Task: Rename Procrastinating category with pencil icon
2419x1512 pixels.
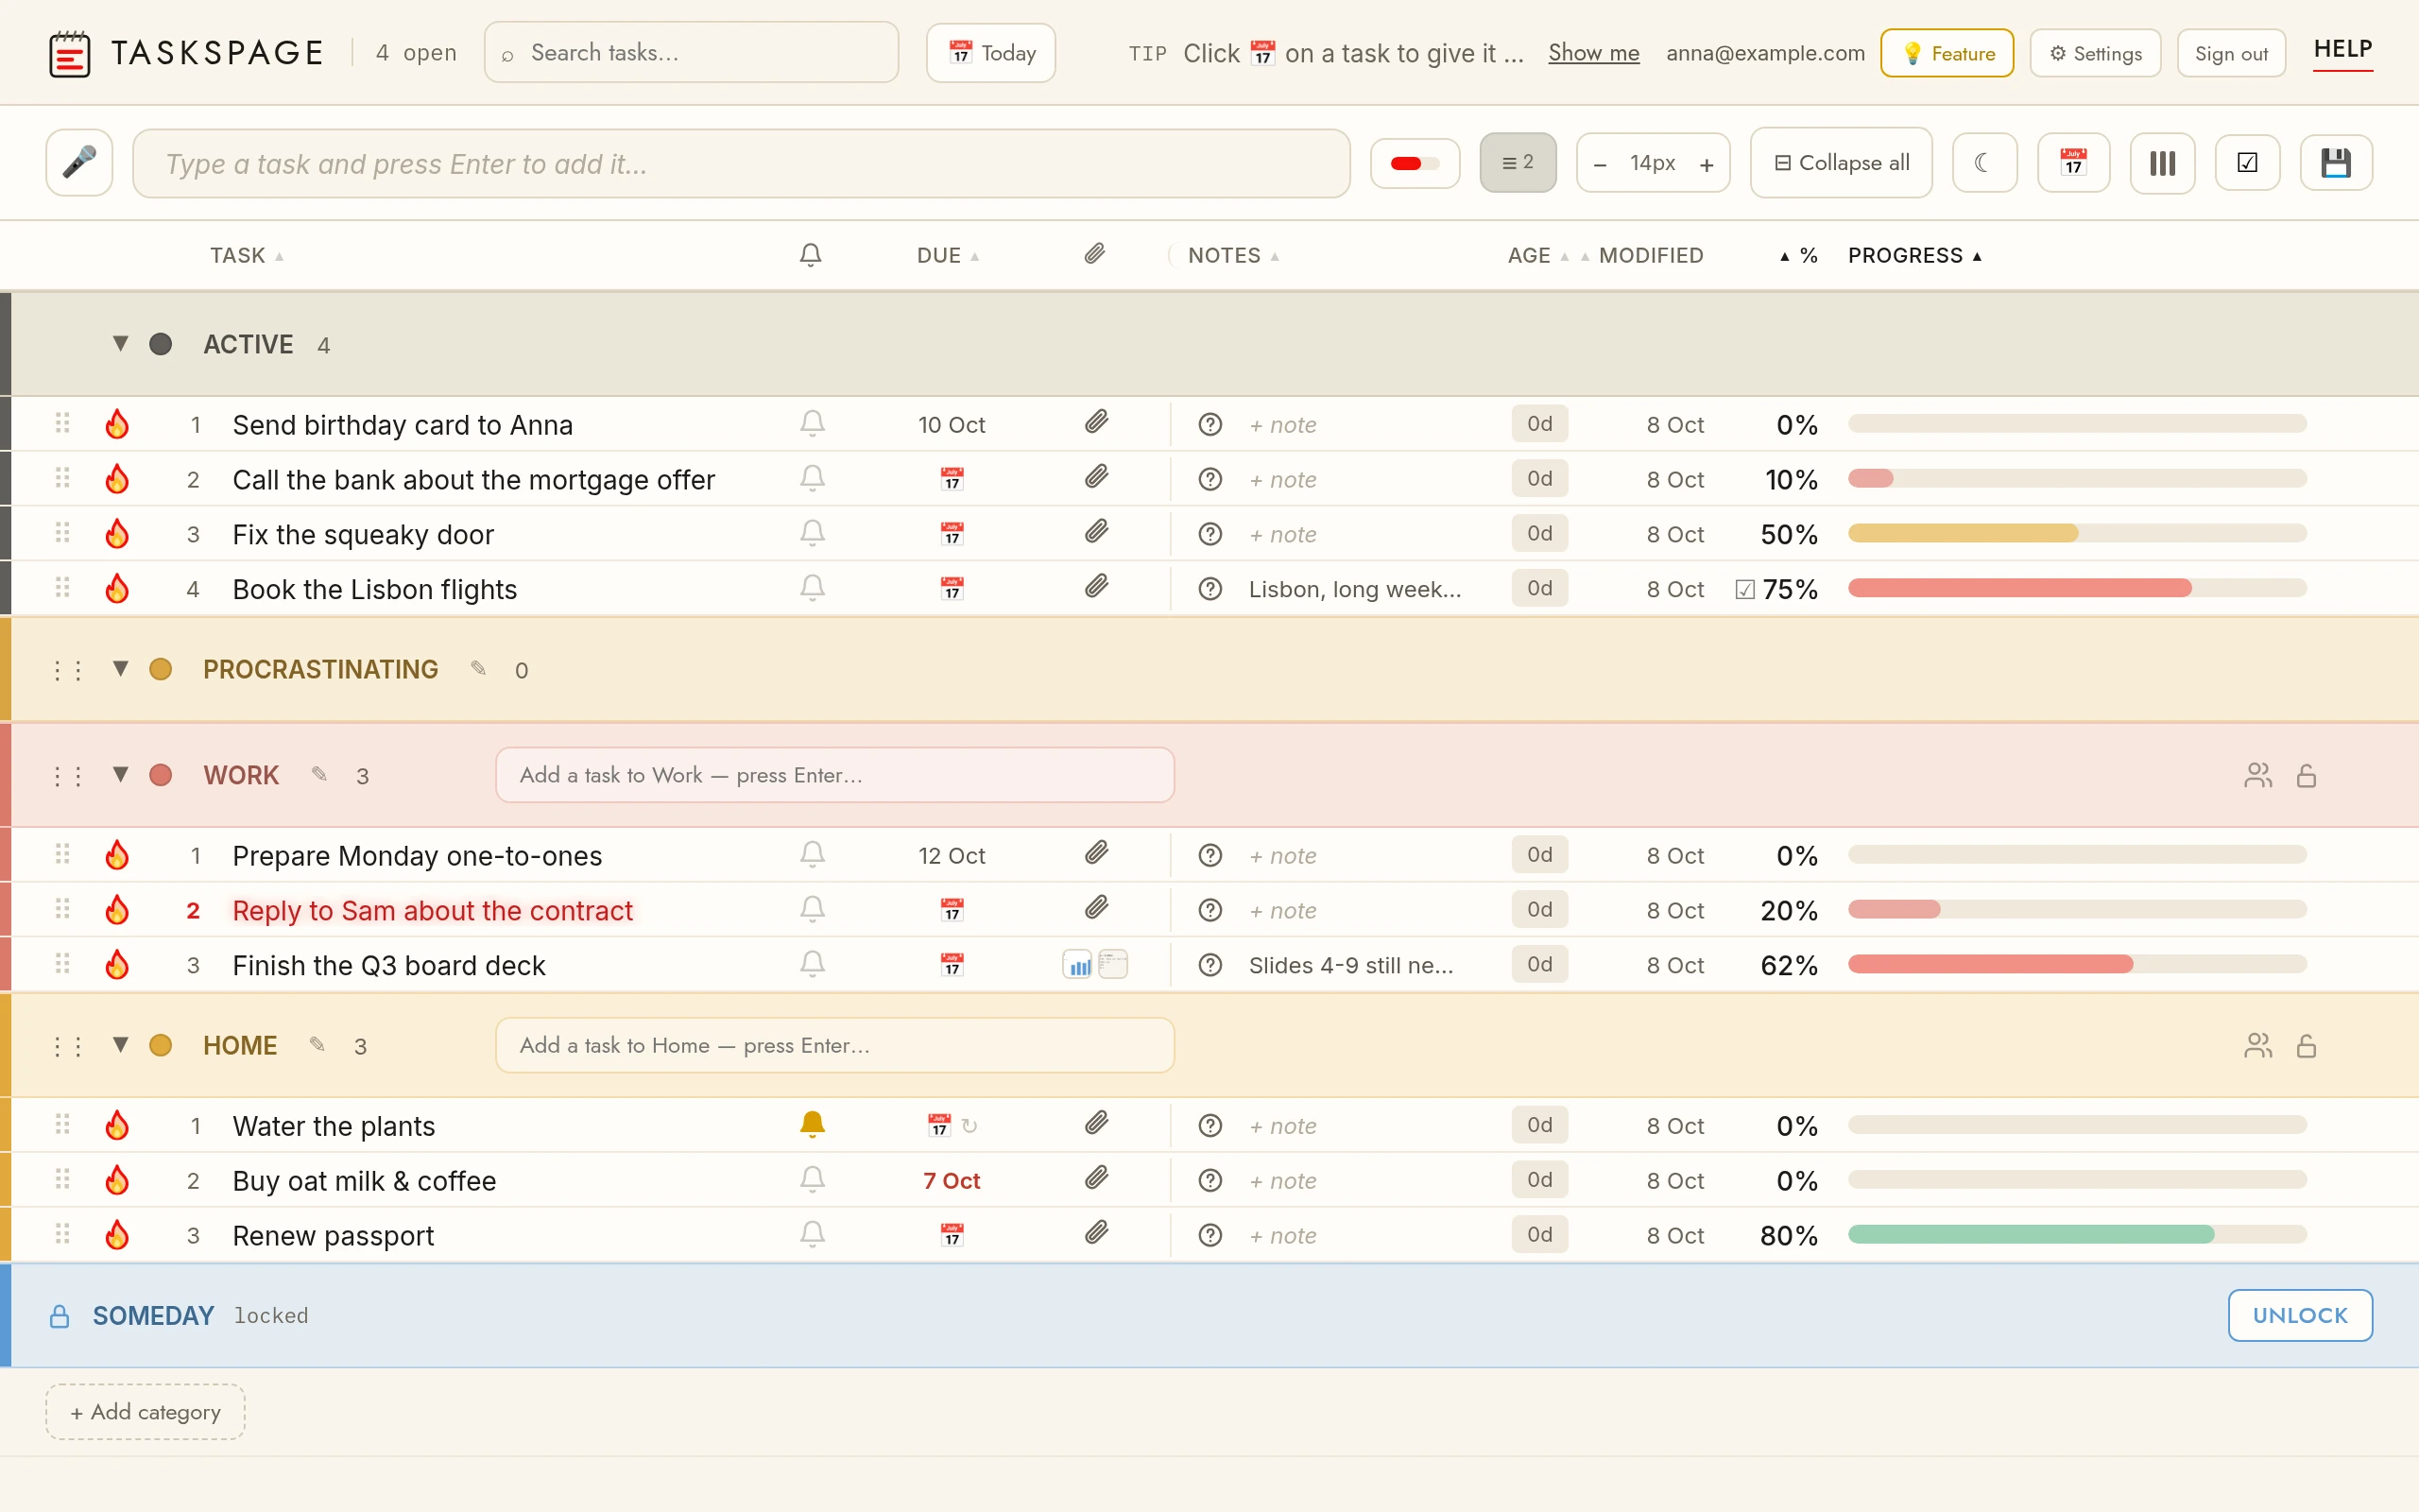Action: tap(479, 668)
